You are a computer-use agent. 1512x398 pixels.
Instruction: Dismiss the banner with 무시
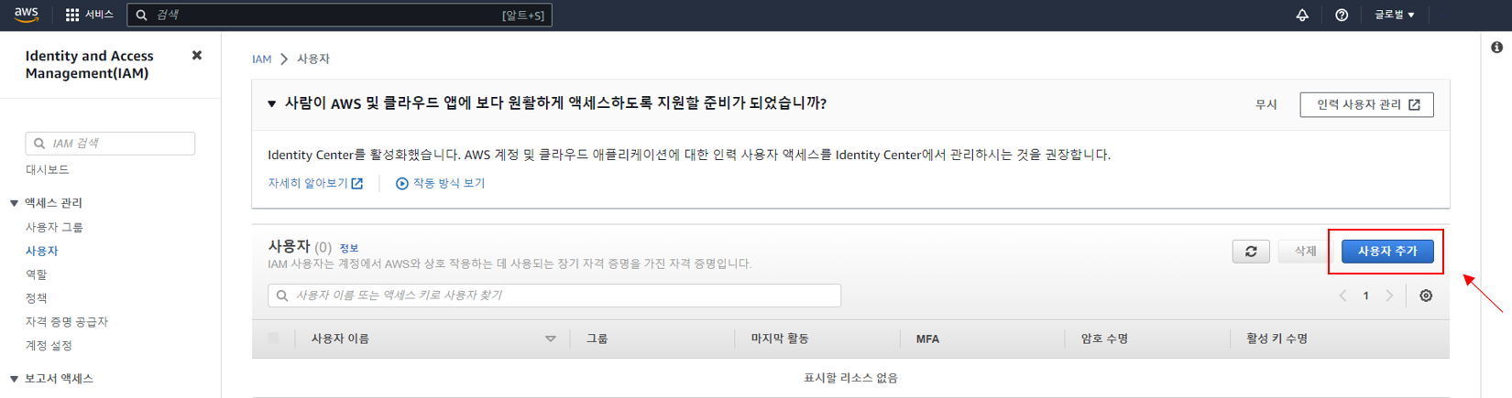point(1266,104)
